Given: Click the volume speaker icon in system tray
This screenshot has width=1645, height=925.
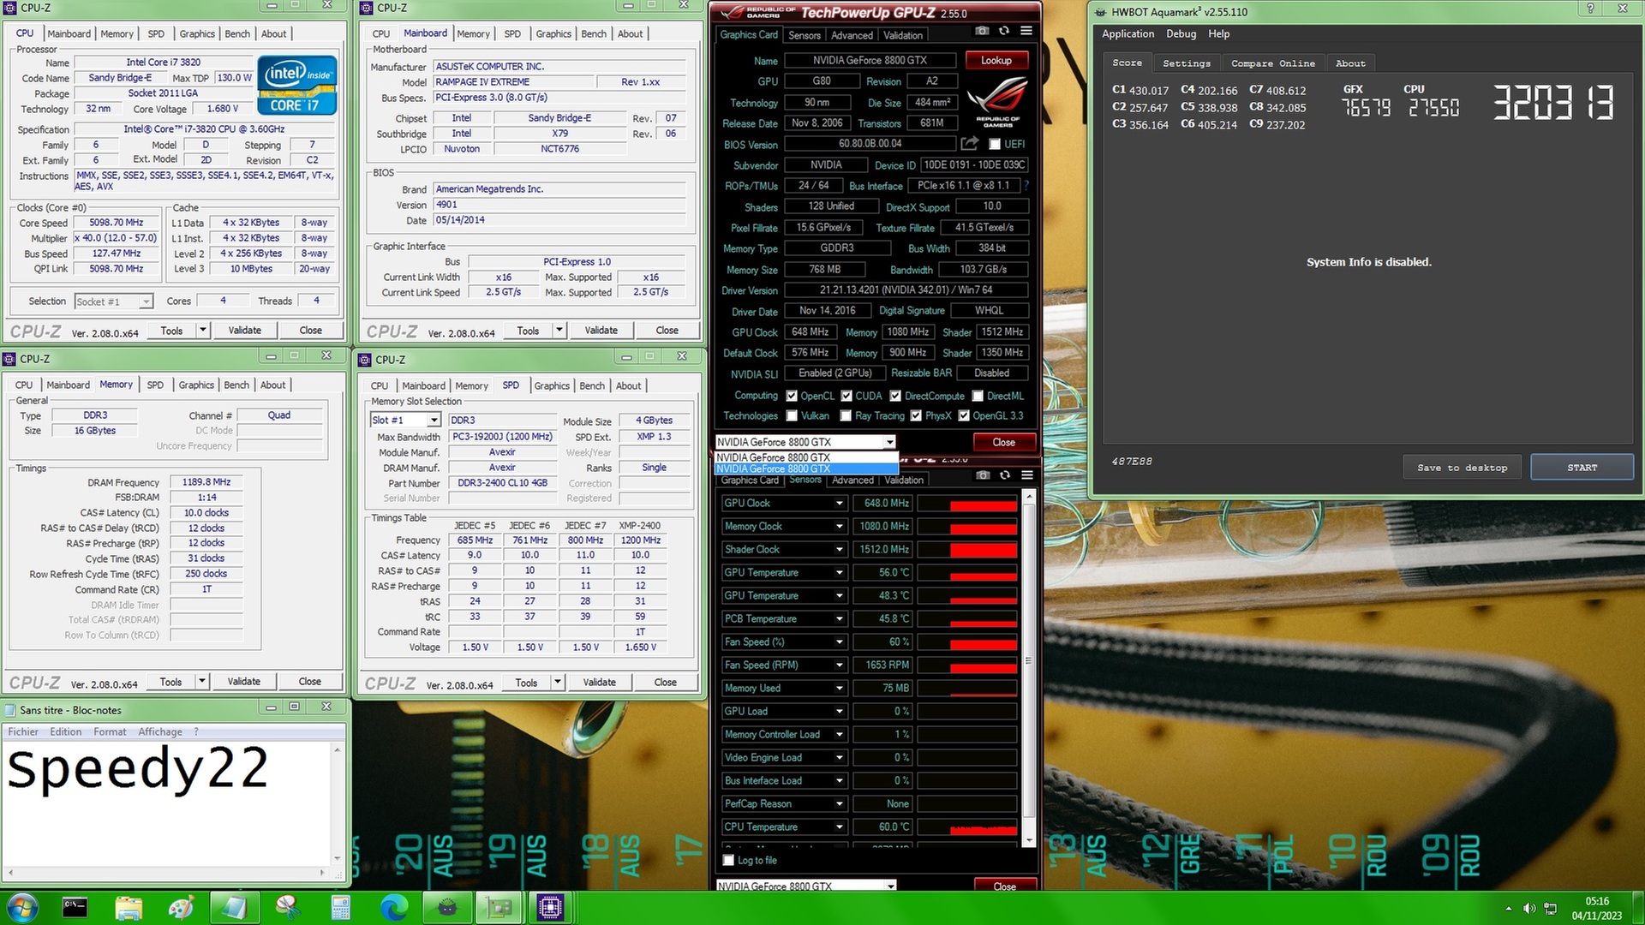Looking at the screenshot, I should pyautogui.click(x=1529, y=908).
